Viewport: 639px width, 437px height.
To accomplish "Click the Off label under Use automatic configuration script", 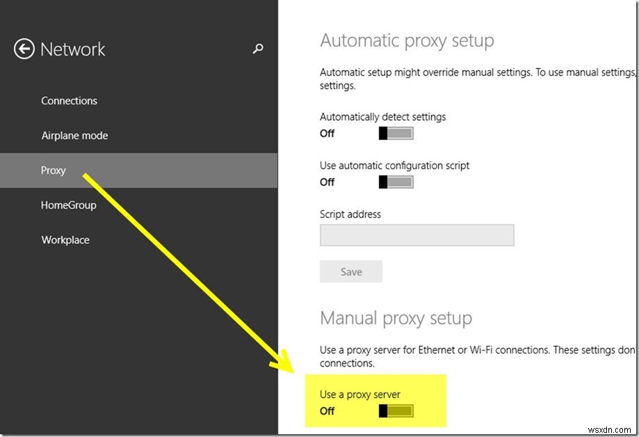I will (x=327, y=182).
